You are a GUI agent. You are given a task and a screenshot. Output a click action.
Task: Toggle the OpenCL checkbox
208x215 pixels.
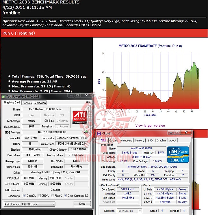coord(24,196)
